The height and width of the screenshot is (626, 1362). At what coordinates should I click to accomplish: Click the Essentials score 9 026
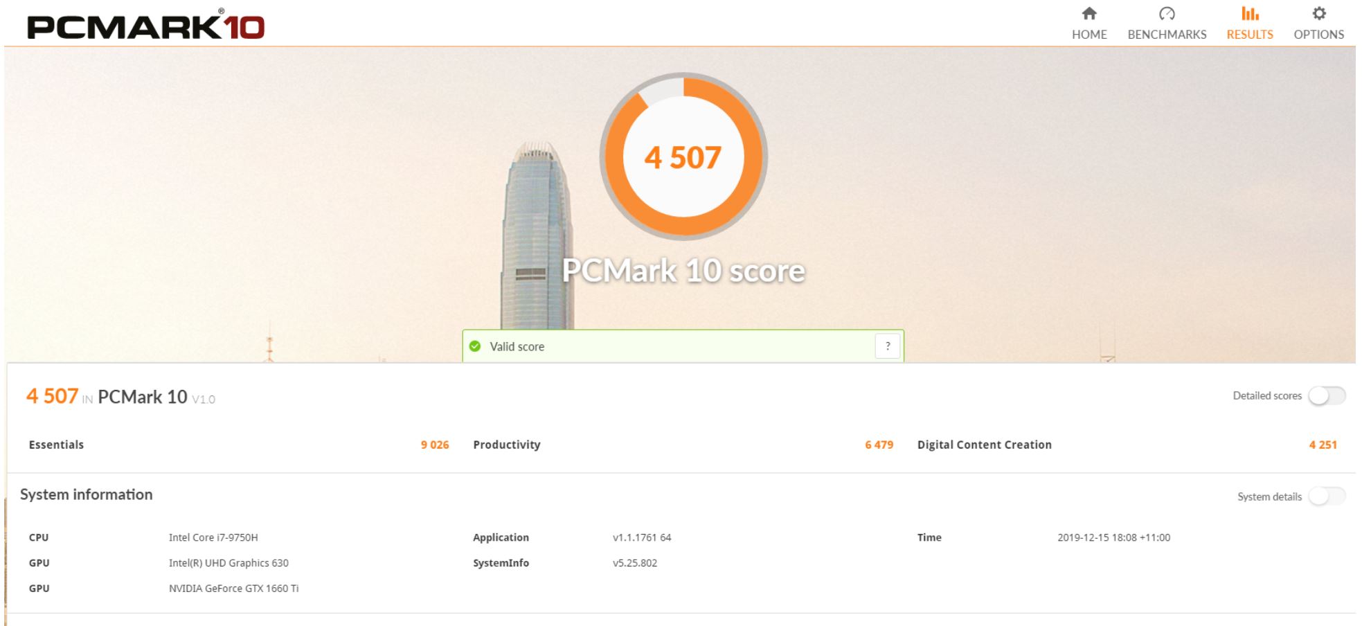point(435,445)
